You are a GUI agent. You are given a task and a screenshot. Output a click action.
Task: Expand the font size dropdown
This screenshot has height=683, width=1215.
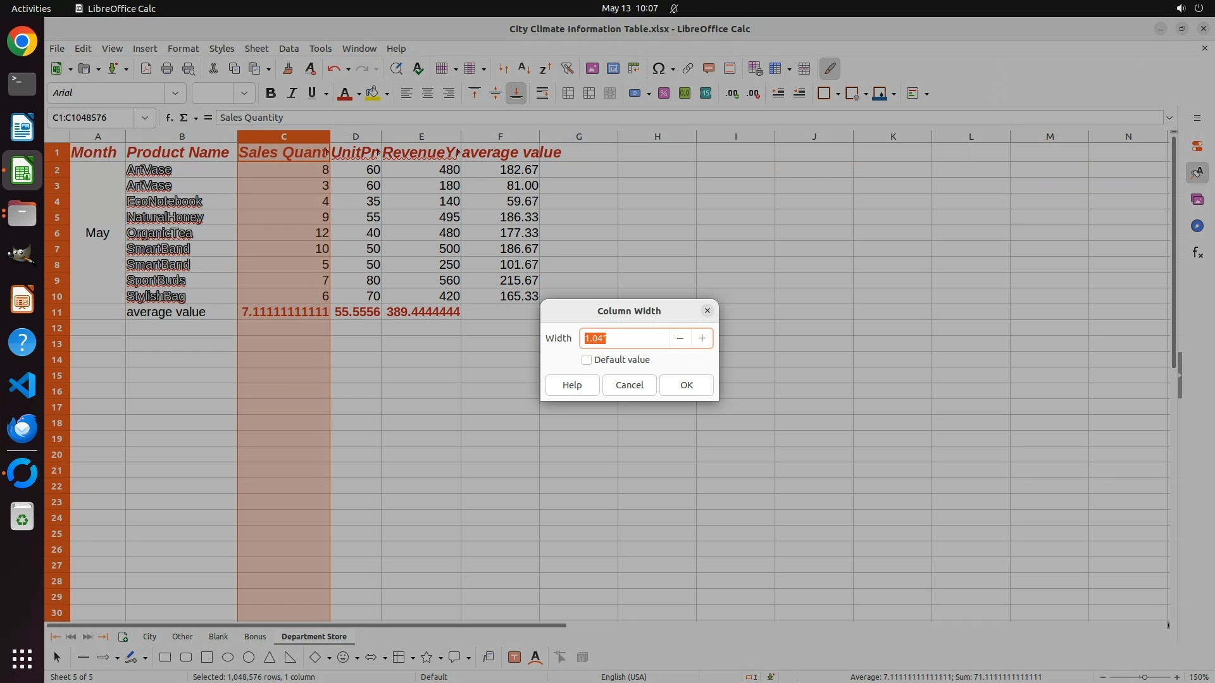(244, 94)
